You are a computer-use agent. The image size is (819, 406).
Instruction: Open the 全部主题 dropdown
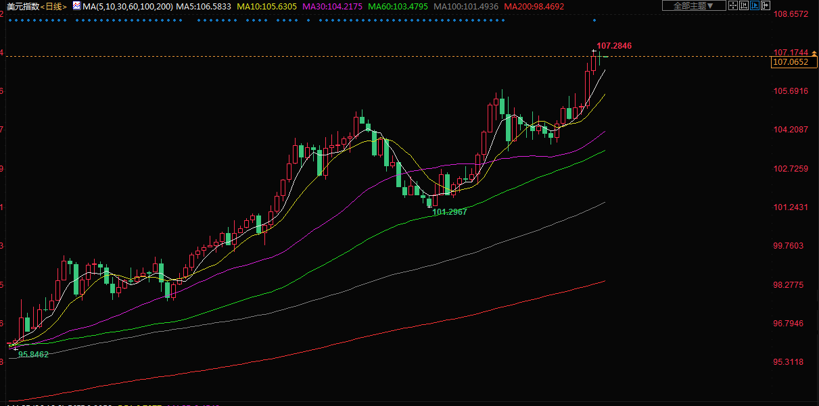click(694, 5)
